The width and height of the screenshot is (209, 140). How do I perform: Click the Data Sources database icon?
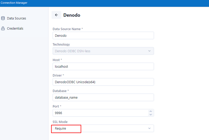(x=3, y=18)
